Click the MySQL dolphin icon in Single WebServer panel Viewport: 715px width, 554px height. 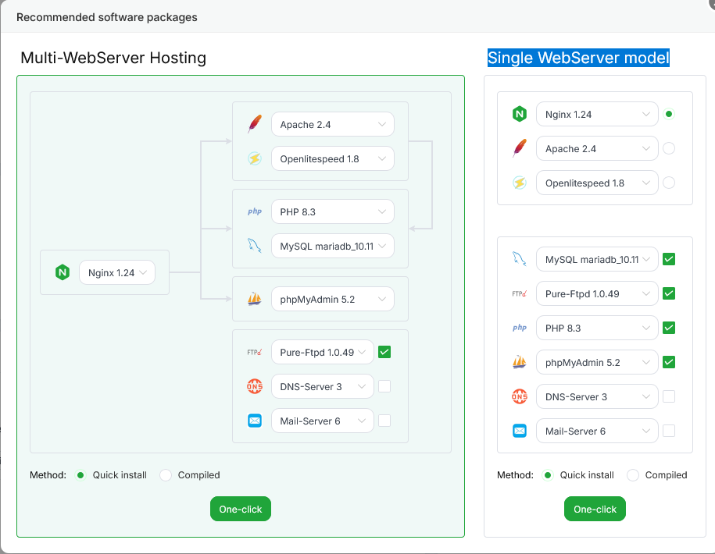click(520, 259)
